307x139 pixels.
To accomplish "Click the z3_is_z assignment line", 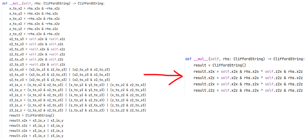I will [77, 110].
